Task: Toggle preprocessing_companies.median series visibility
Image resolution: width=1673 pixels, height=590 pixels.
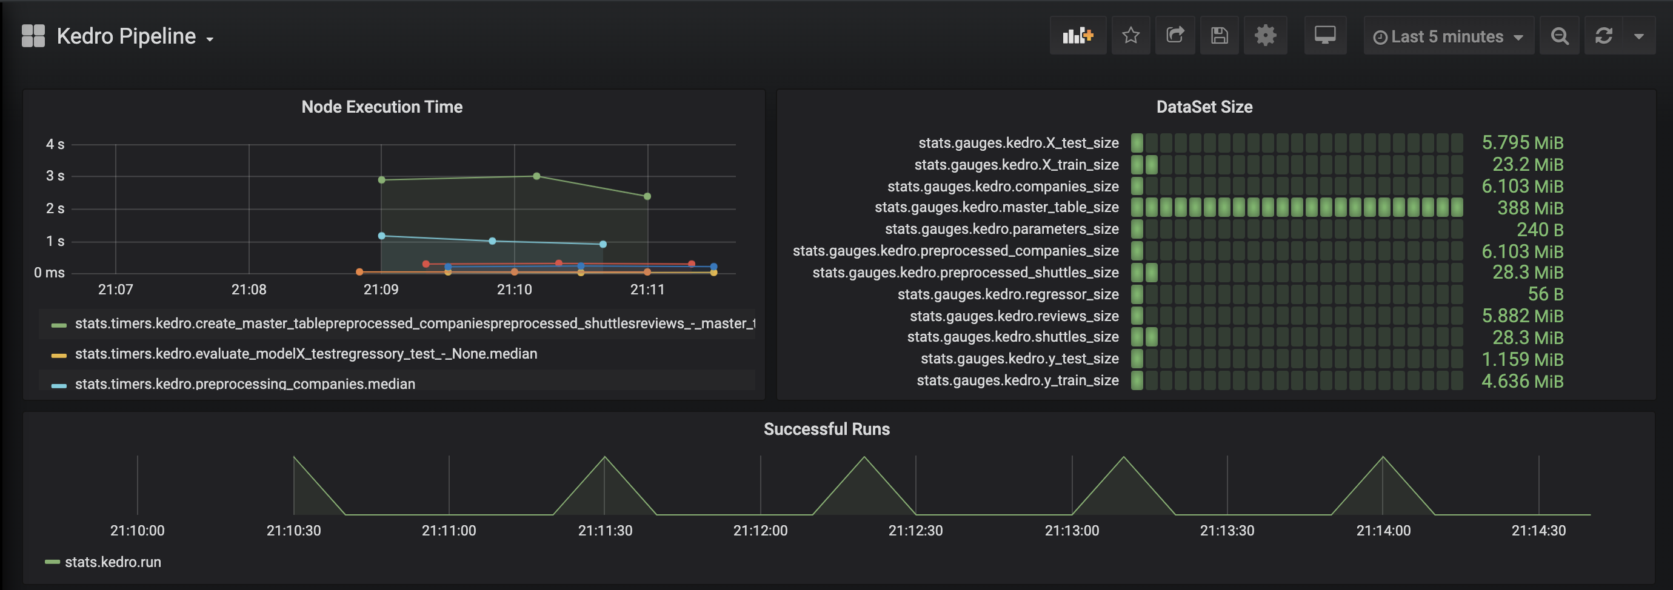Action: click(244, 383)
